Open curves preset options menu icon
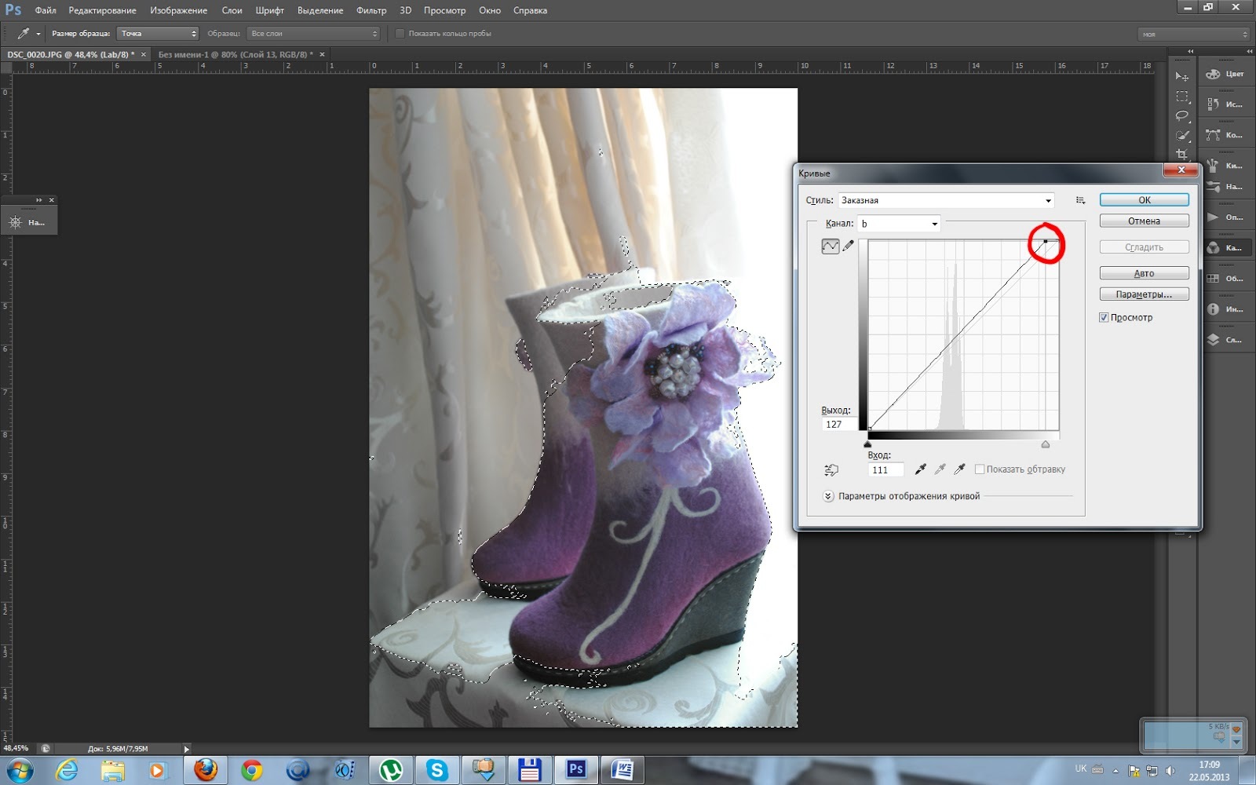The width and height of the screenshot is (1256, 785). (x=1081, y=200)
